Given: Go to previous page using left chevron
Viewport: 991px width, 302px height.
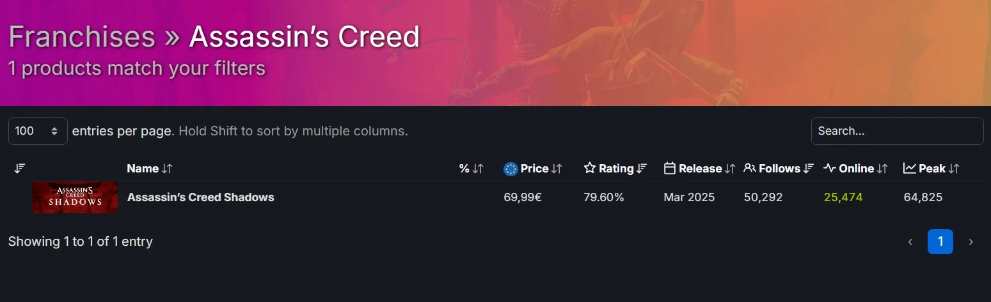Looking at the screenshot, I should click(x=910, y=242).
